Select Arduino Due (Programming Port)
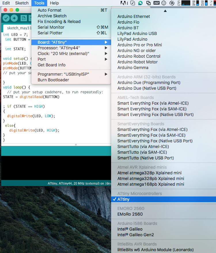This screenshot has width=216, height=253. click(164, 82)
